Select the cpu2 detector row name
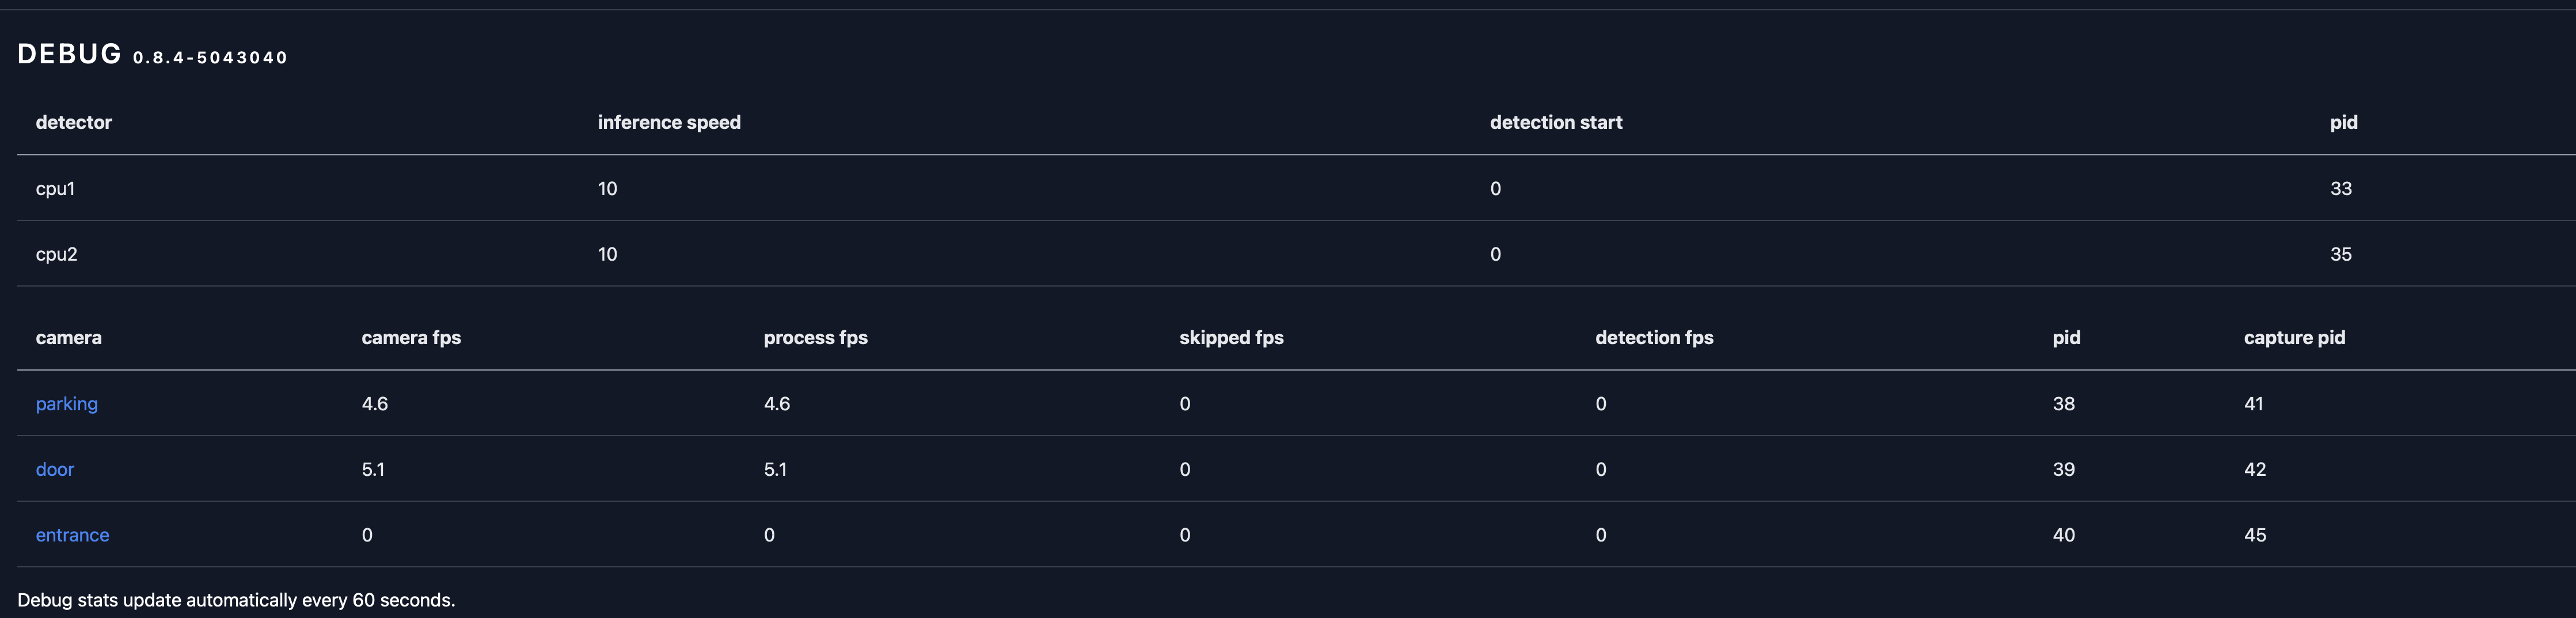This screenshot has height=618, width=2576. click(56, 254)
